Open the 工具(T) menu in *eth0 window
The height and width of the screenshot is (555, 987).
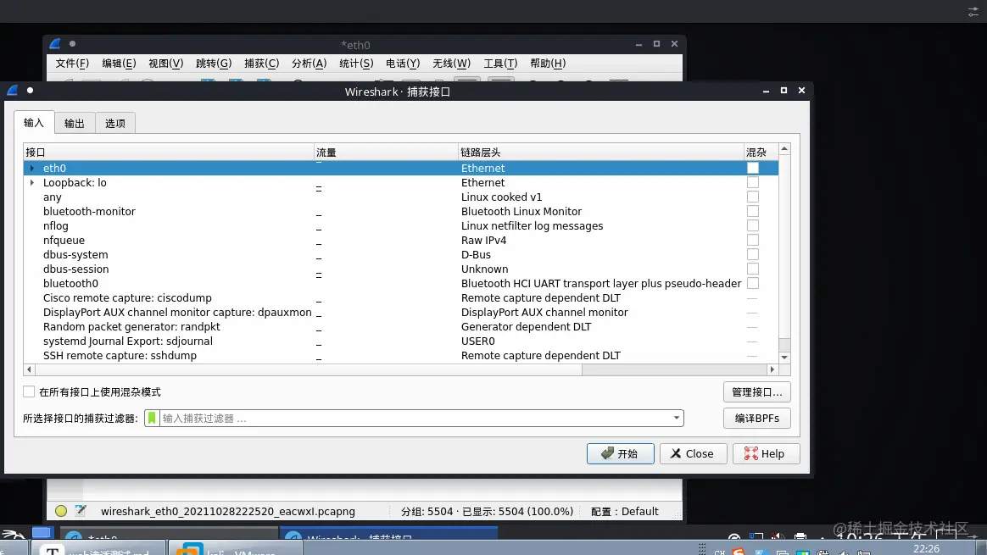[500, 63]
